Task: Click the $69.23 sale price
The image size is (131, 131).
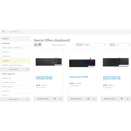Action: tap(105, 85)
